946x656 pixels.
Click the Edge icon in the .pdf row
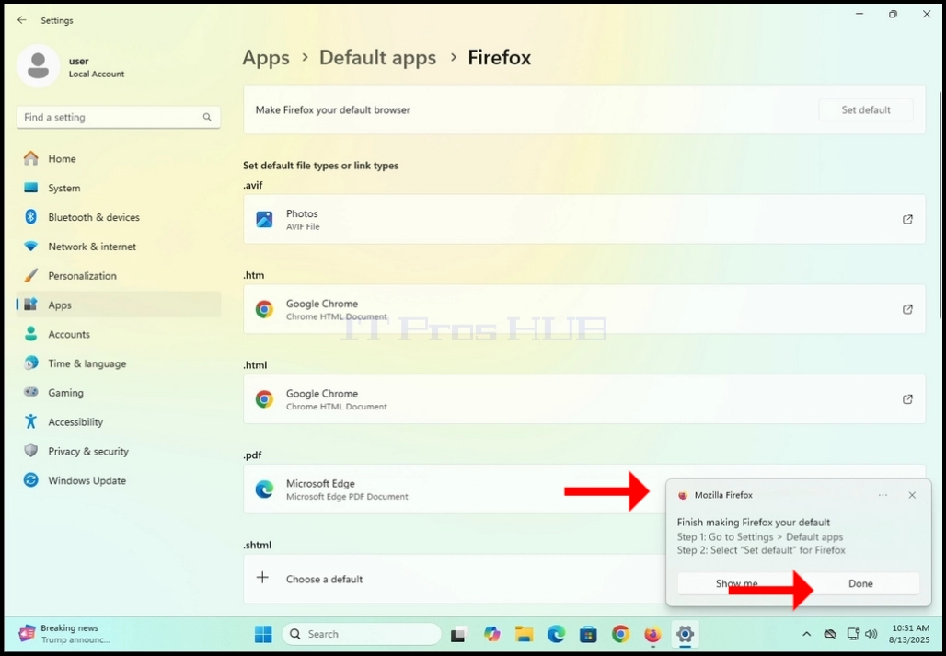tap(264, 489)
